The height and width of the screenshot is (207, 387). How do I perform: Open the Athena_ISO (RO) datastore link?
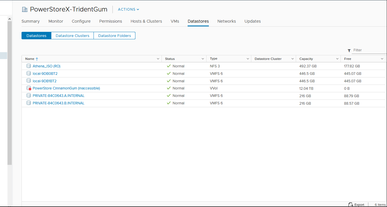(46, 66)
